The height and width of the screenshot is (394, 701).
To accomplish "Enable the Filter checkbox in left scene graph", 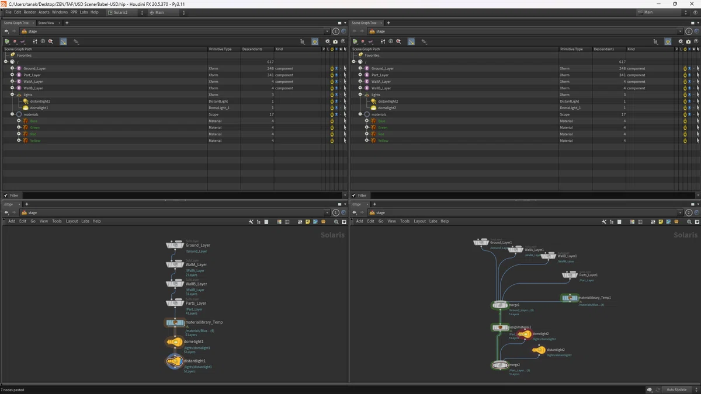I will click(x=6, y=196).
